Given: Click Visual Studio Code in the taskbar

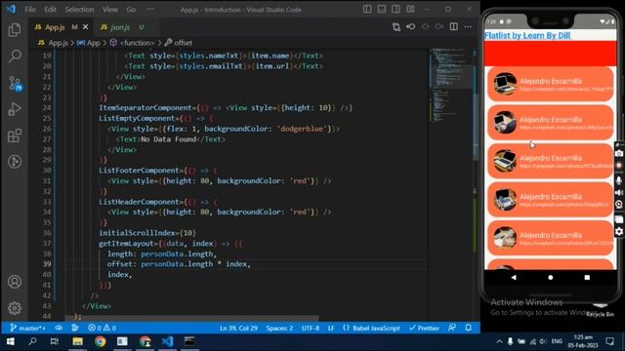Looking at the screenshot, I should coord(167,341).
